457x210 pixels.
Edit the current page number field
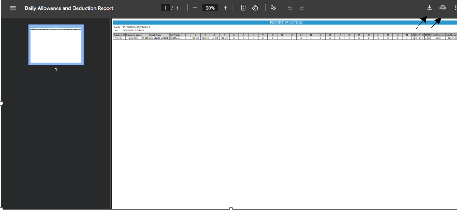click(165, 8)
